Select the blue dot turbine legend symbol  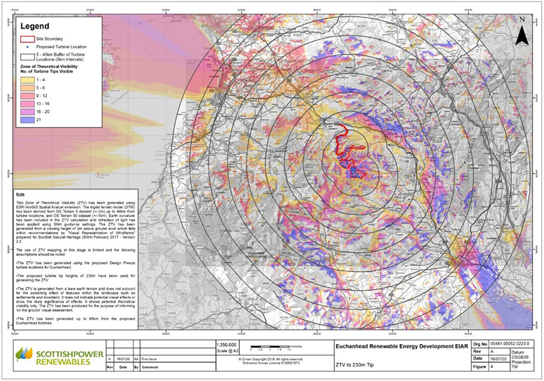(28, 47)
